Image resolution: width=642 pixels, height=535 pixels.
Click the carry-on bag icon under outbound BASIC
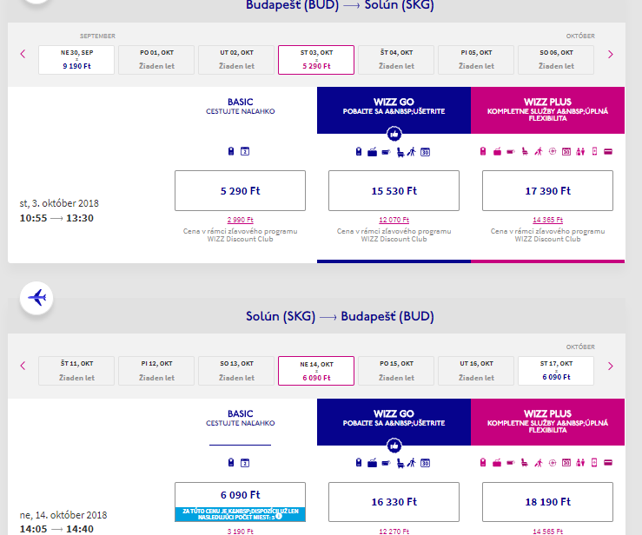[x=230, y=153]
